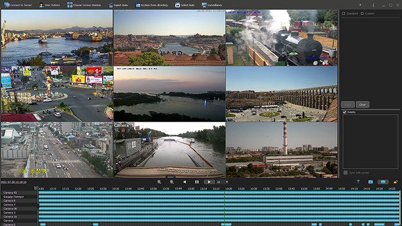Select Camera 93 row in timeline list
The image size is (402, 226).
pos(19,193)
